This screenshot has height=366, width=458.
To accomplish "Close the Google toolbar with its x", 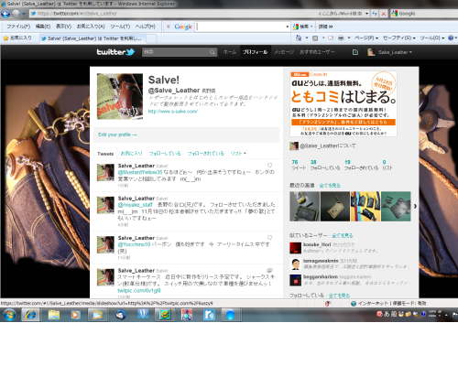I will click(x=168, y=27).
